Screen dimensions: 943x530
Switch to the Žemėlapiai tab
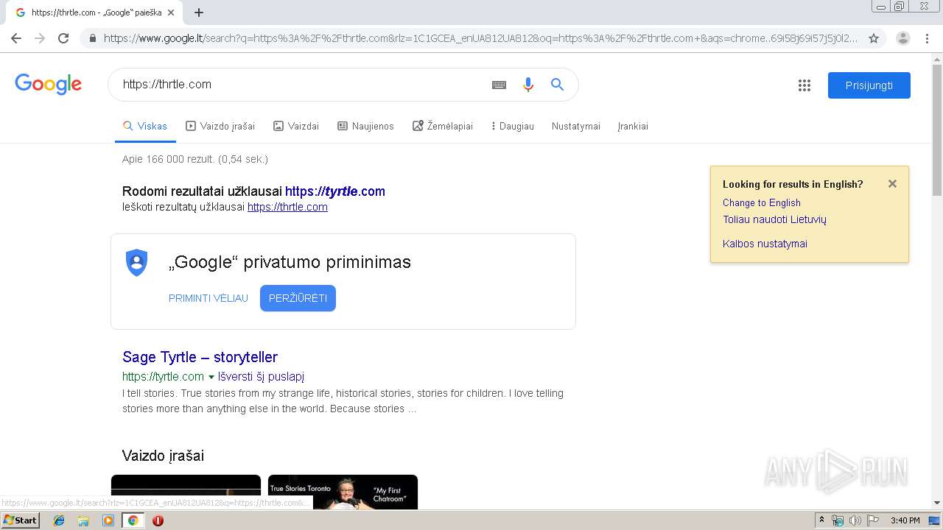click(443, 126)
